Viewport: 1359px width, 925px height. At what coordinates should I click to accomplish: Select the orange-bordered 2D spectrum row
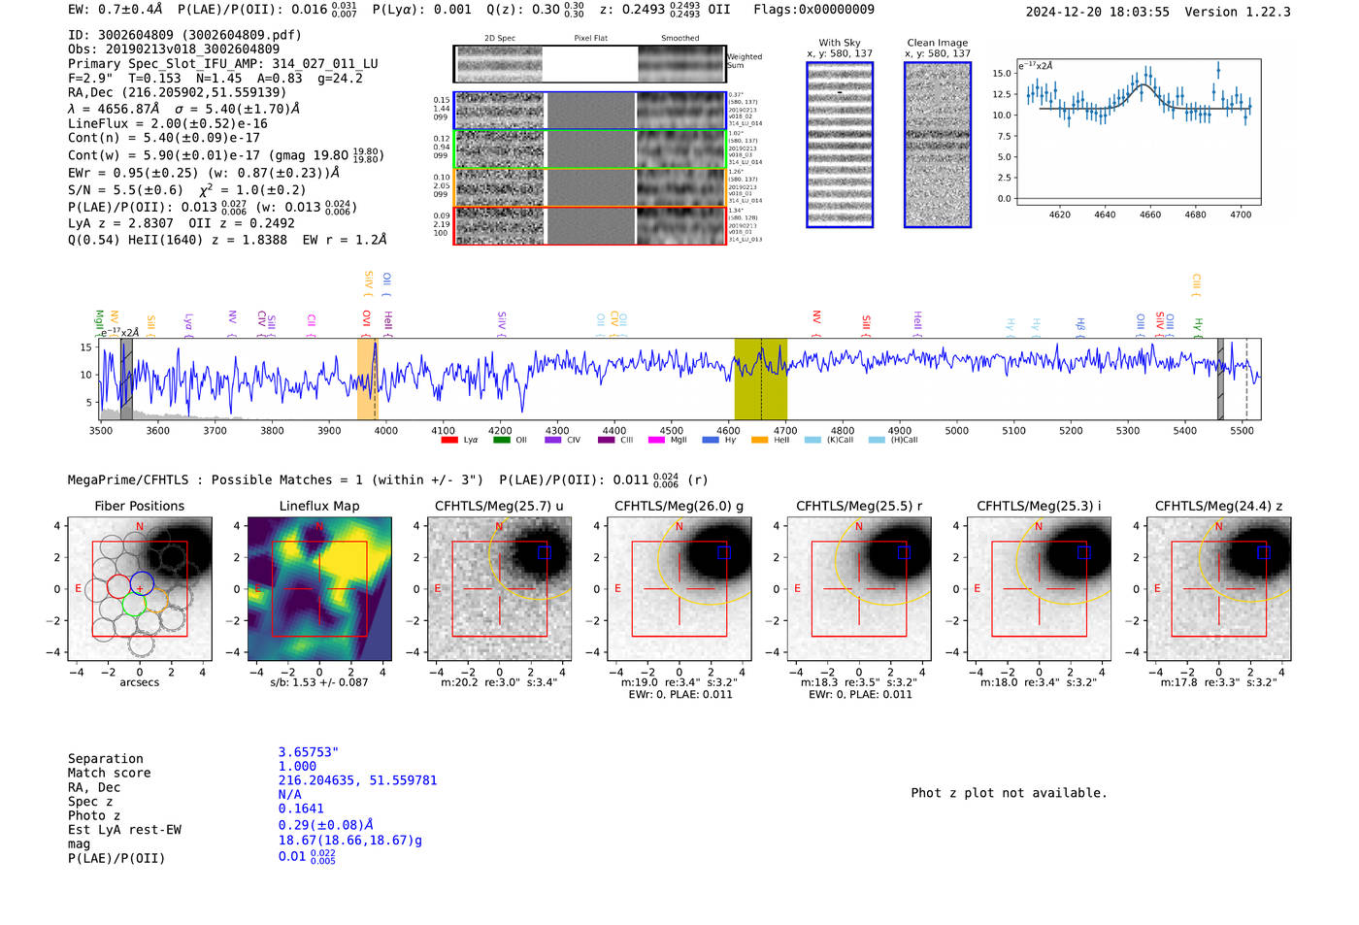click(x=590, y=187)
